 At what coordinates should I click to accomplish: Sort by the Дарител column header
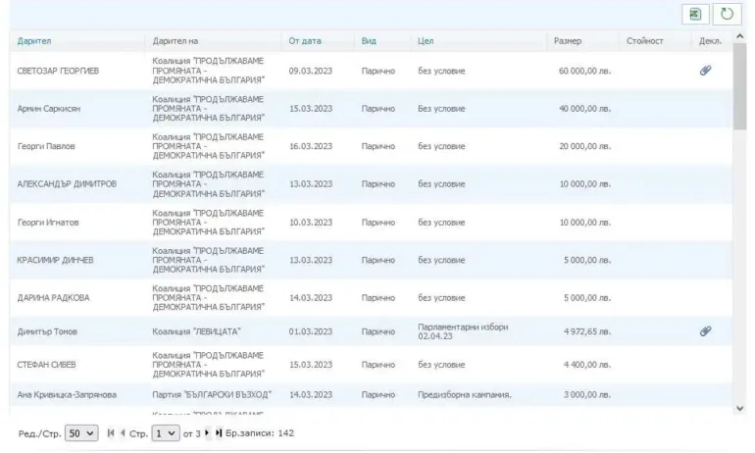pyautogui.click(x=34, y=40)
